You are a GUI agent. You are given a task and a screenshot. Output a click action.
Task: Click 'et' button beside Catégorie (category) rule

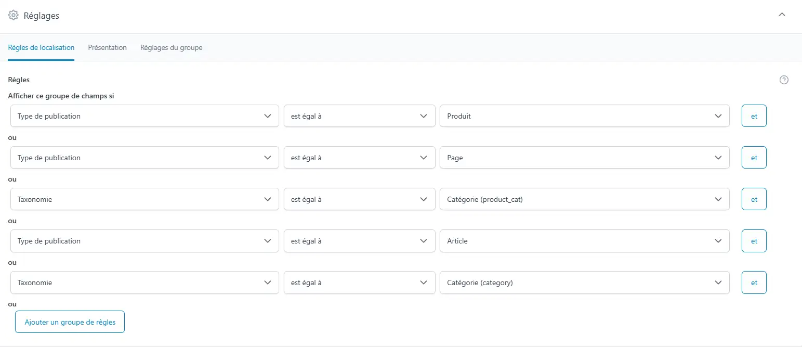[x=754, y=282]
